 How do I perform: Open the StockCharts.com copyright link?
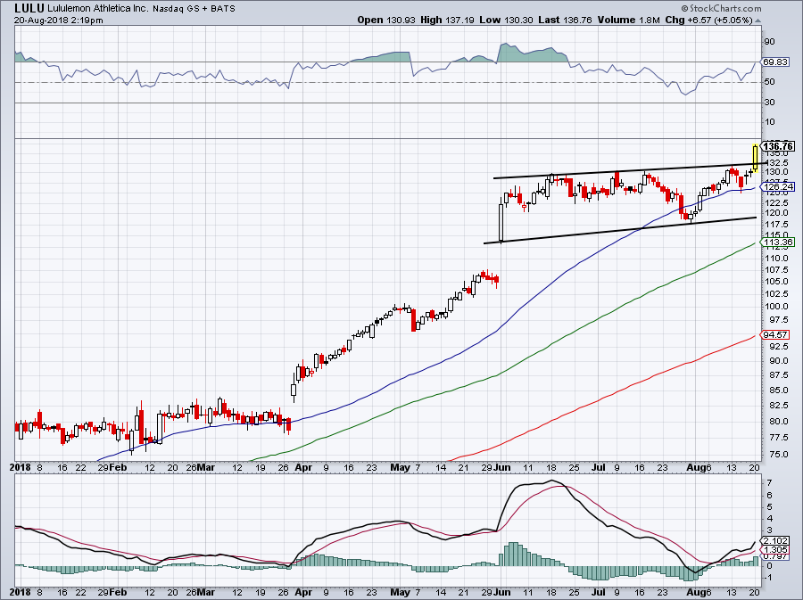(x=721, y=8)
